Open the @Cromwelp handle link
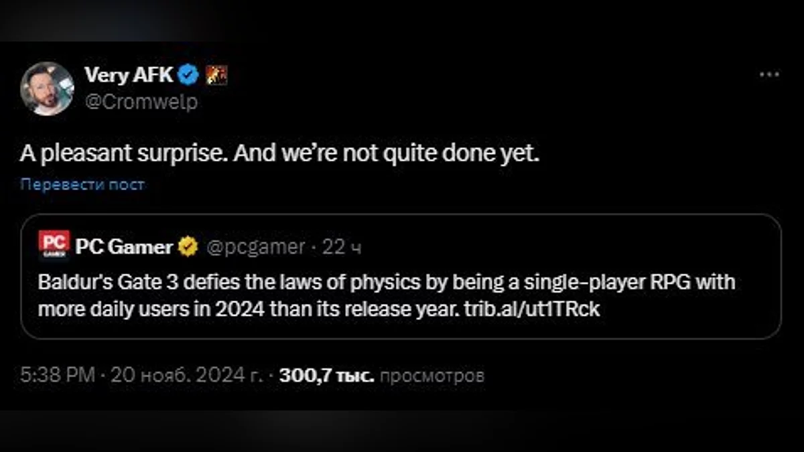The width and height of the screenshot is (804, 452). tap(141, 102)
